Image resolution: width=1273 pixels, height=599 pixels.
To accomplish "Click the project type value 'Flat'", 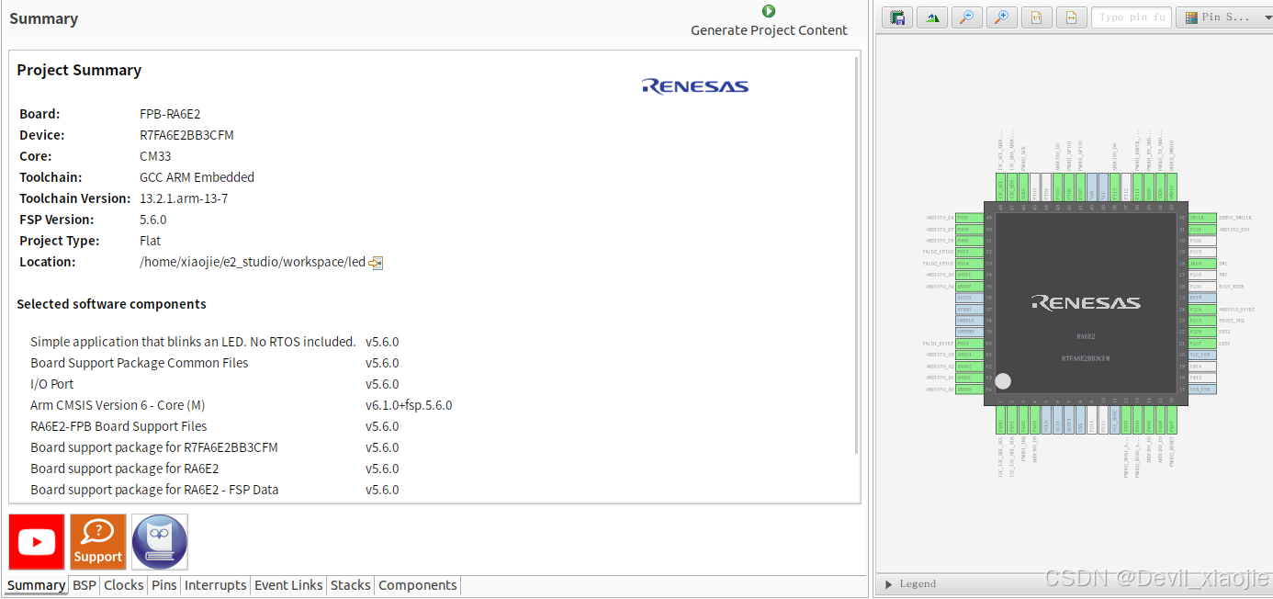I will tap(150, 242).
